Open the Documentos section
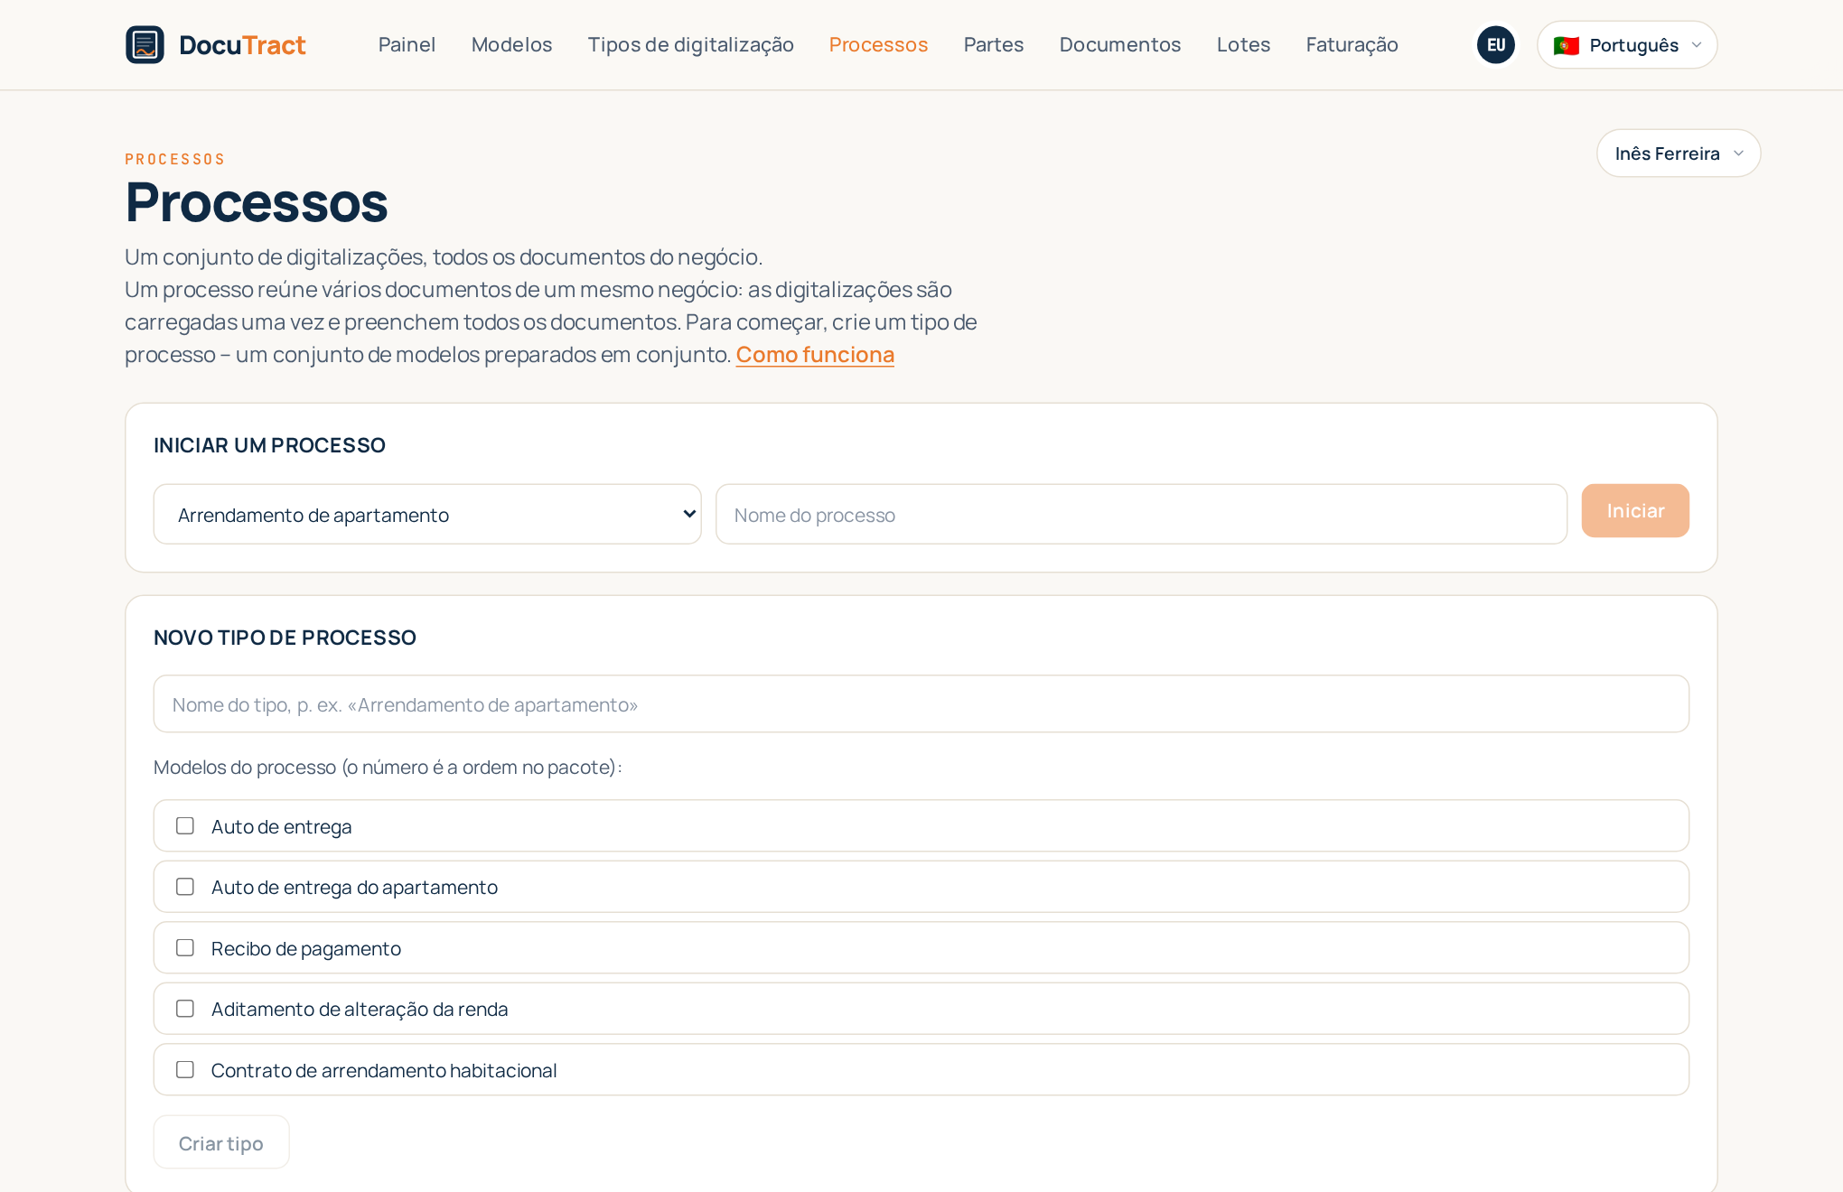Image resolution: width=1843 pixels, height=1192 pixels. point(1120,44)
